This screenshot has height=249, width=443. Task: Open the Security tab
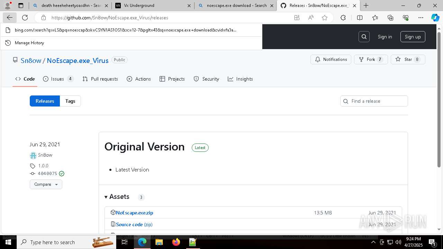pos(206,79)
